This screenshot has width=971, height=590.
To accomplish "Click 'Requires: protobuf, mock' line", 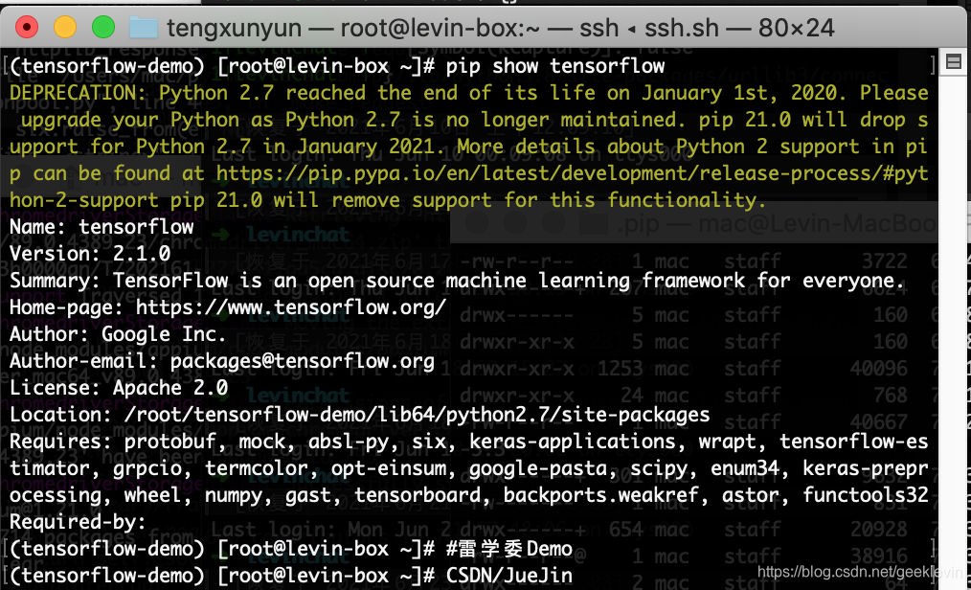I will coord(469,442).
